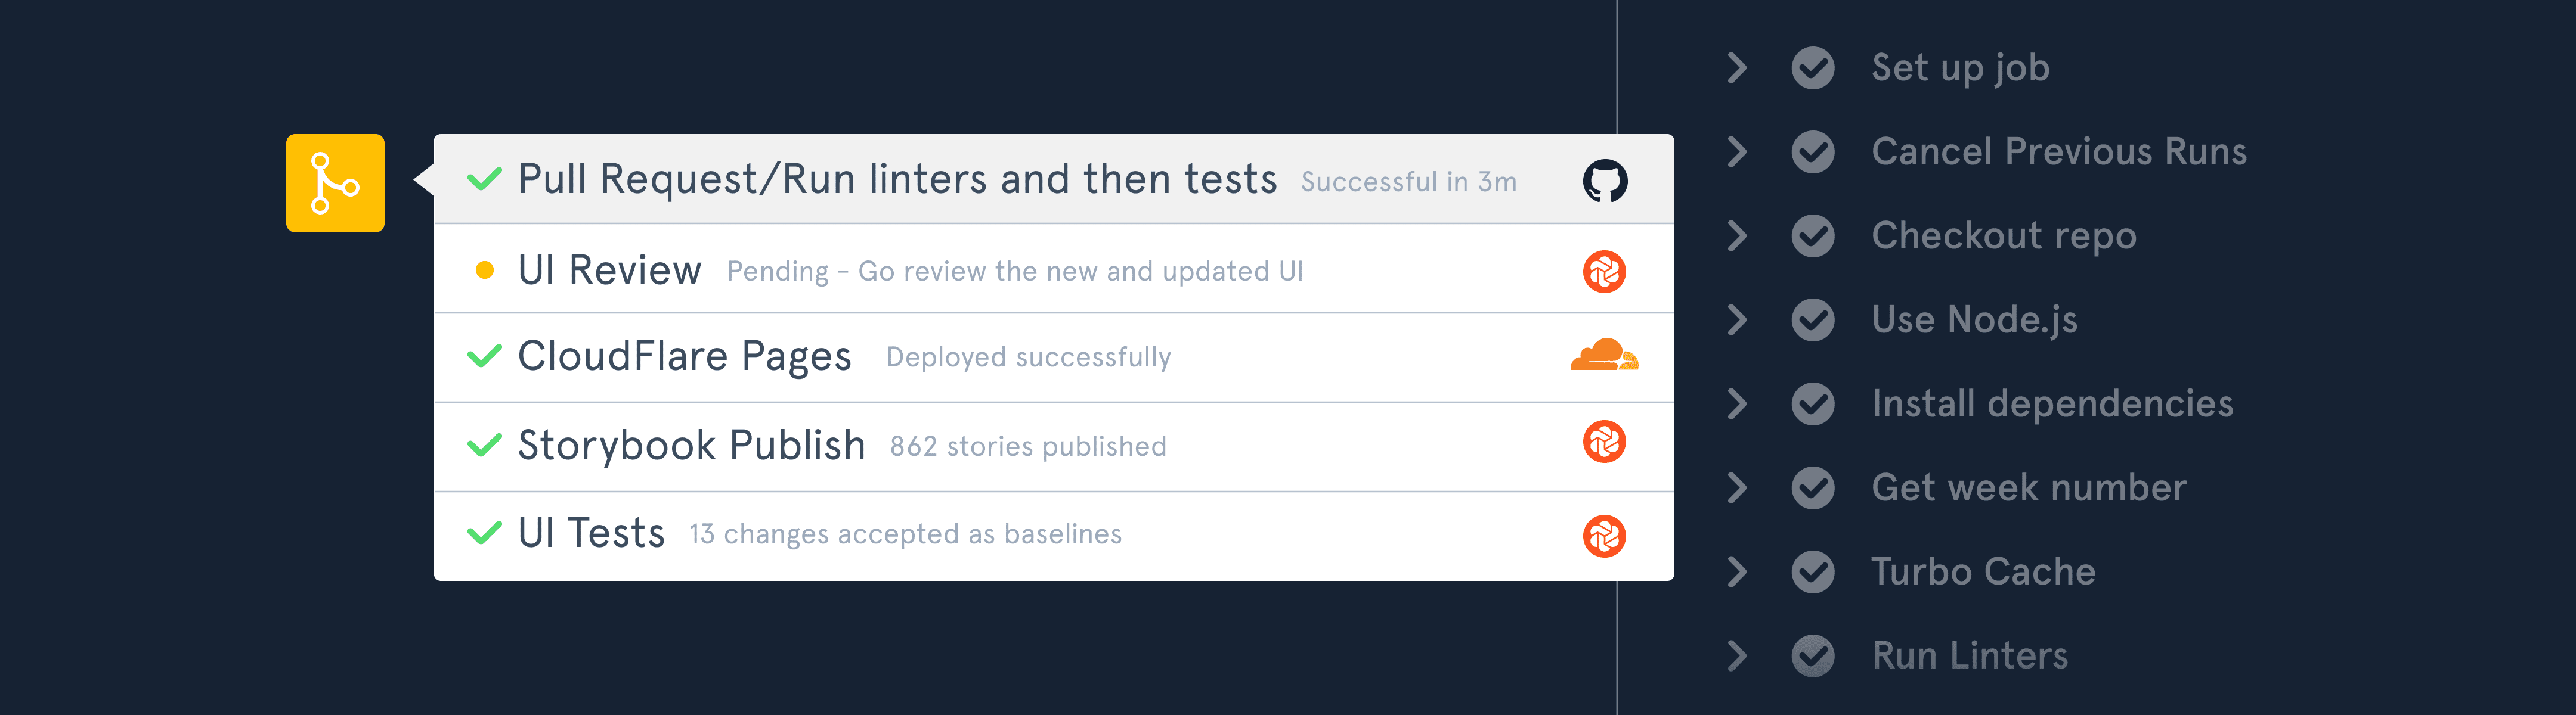Open the UI Tests check link
The image size is (2576, 715).
pyautogui.click(x=591, y=533)
